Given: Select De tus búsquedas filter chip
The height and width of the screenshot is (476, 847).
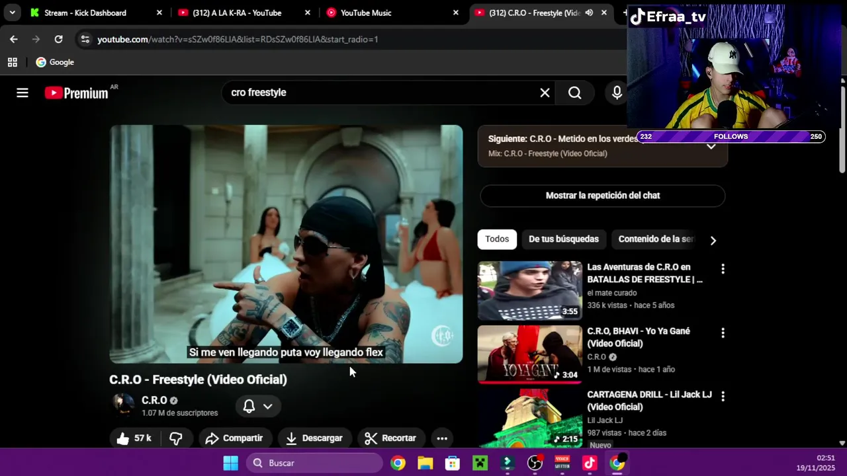Looking at the screenshot, I should (564, 239).
